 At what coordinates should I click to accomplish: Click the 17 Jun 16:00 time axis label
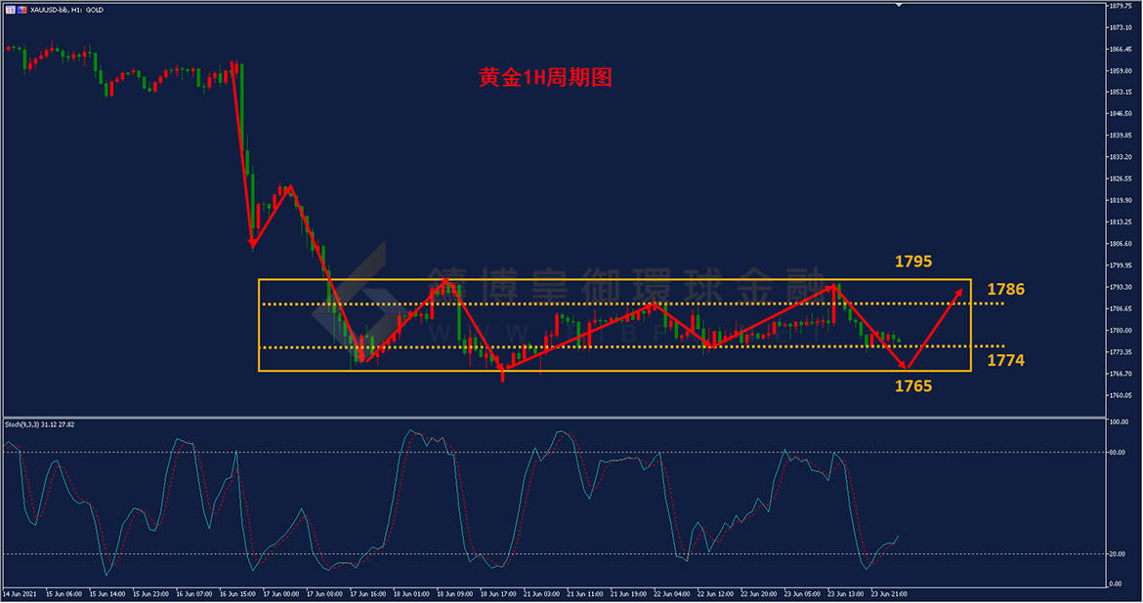coord(368,594)
